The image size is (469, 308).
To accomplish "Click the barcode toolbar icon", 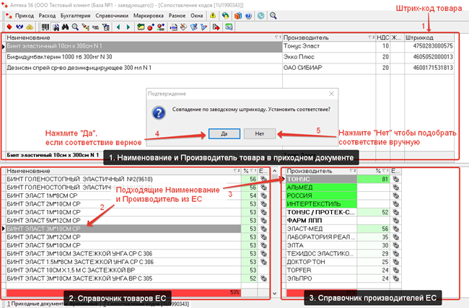I will (45, 27).
